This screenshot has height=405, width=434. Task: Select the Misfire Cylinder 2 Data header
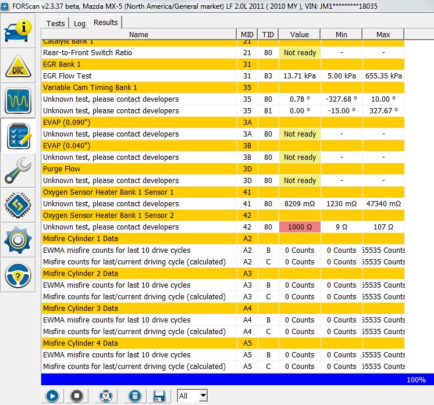tap(223, 273)
